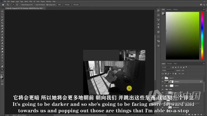Toggle Quick Mask mode icon
The height and width of the screenshot is (116, 207).
(x=2, y=81)
